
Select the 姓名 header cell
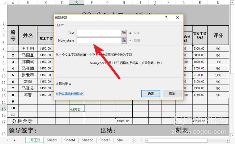click(28, 35)
